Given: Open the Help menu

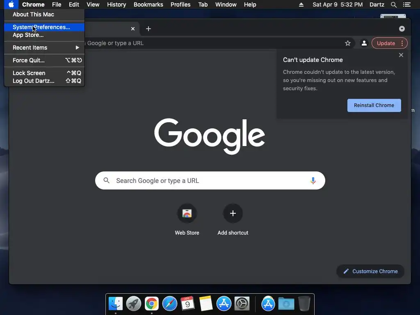Looking at the screenshot, I should [250, 5].
